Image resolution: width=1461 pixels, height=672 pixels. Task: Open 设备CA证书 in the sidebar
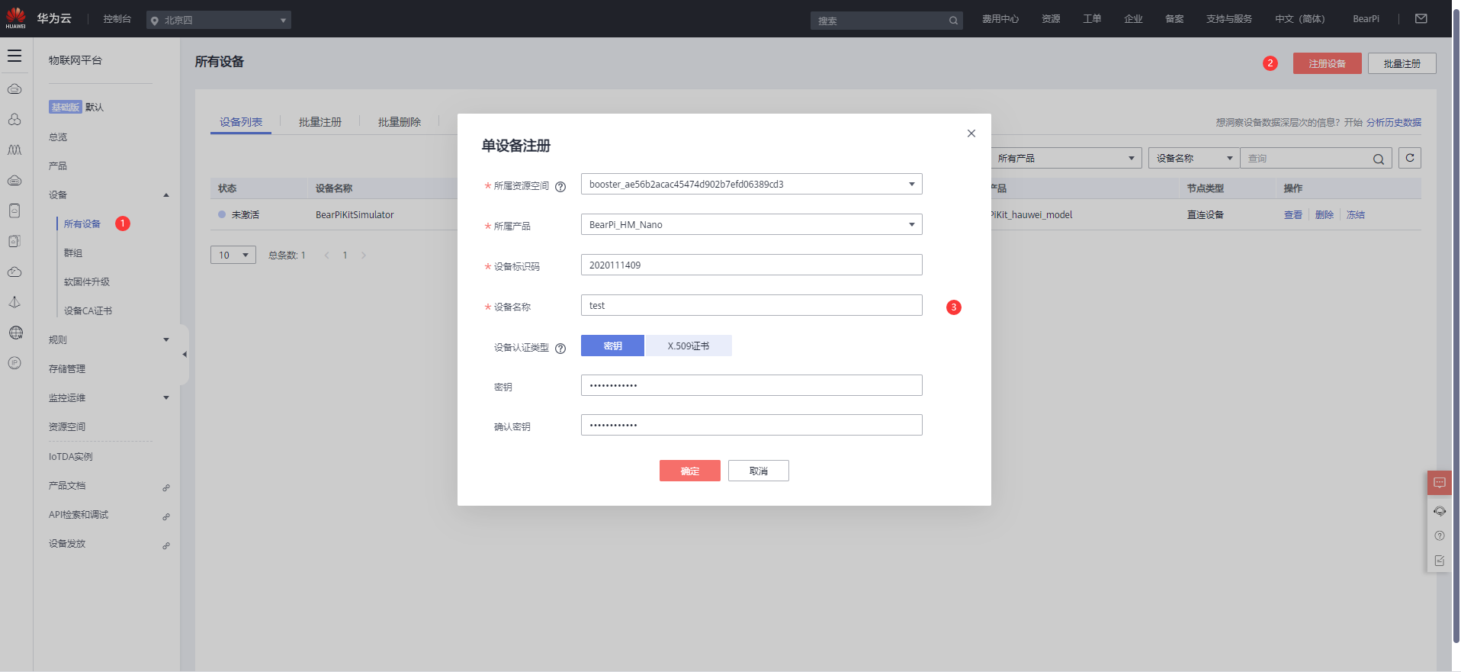[88, 311]
